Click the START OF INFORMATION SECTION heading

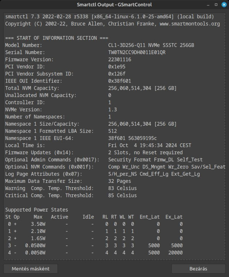(x=56, y=38)
